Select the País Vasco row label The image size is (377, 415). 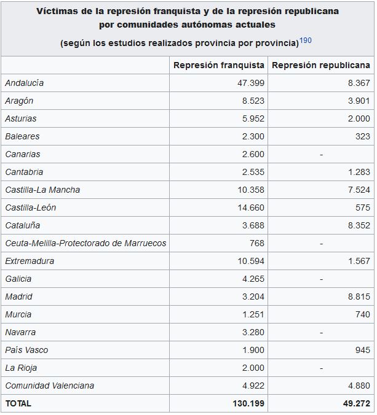coord(26,350)
